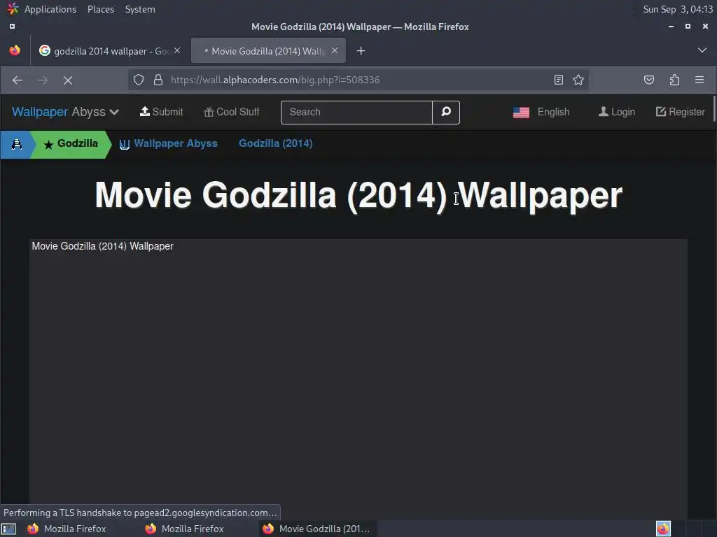
Task: Focus the site Search input field
Action: point(356,113)
